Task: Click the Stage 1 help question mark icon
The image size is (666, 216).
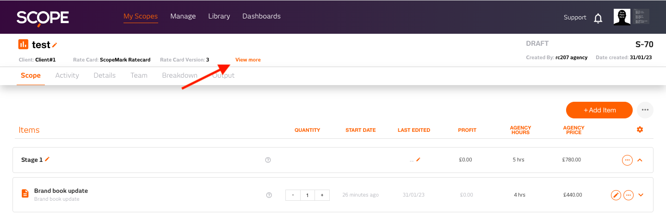Action: [268, 160]
